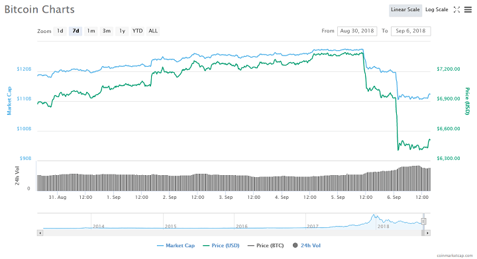Open the To date field Sep 6, 2018

click(410, 31)
